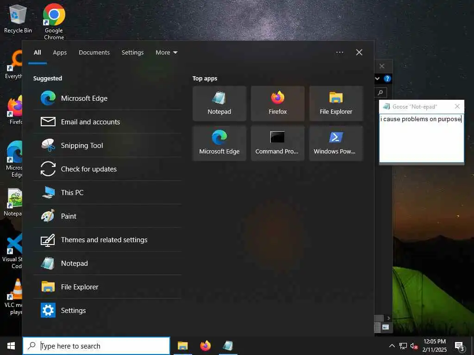
Task: Open File Explorer tile in Top apps
Action: point(336,104)
